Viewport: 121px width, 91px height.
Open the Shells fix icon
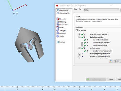click(x=58, y=36)
